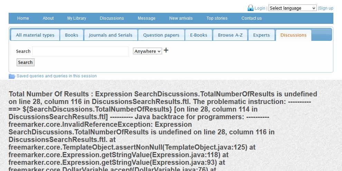The image size is (342, 171).
Task: Open the Experts tab
Action: pyautogui.click(x=262, y=35)
